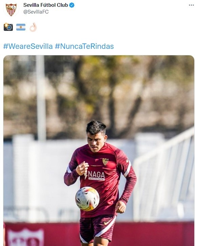Open the #WeareSevilla hashtag
Screen dimensions: 198x246
click(x=28, y=46)
